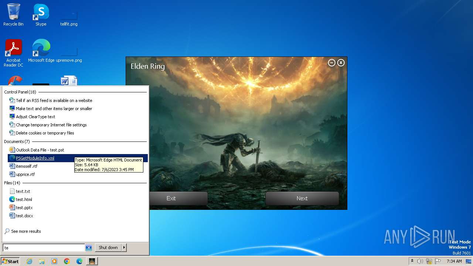Open Microsoft Edge from taskbar

click(x=79, y=261)
